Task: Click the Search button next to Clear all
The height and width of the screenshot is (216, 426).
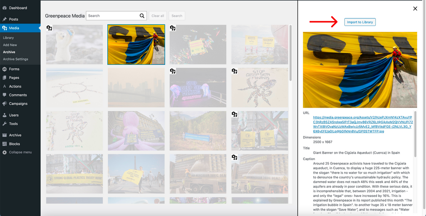Action: [177, 16]
